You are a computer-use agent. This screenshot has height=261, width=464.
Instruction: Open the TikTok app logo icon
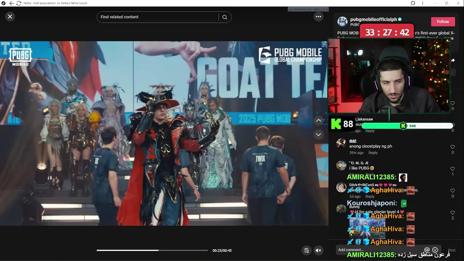[x=3, y=3]
